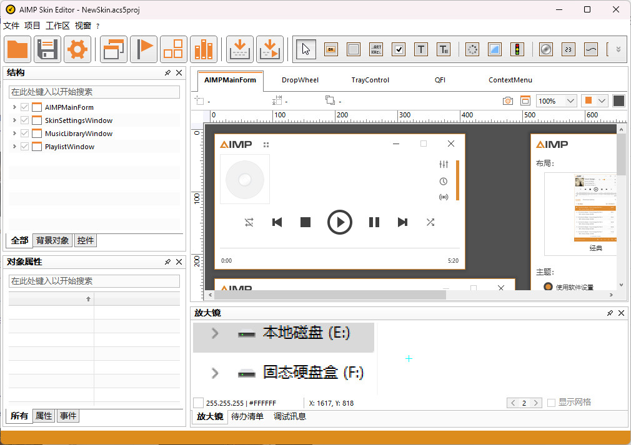
Task: Decrease magnifier zoom with left arrow
Action: [x=513, y=403]
